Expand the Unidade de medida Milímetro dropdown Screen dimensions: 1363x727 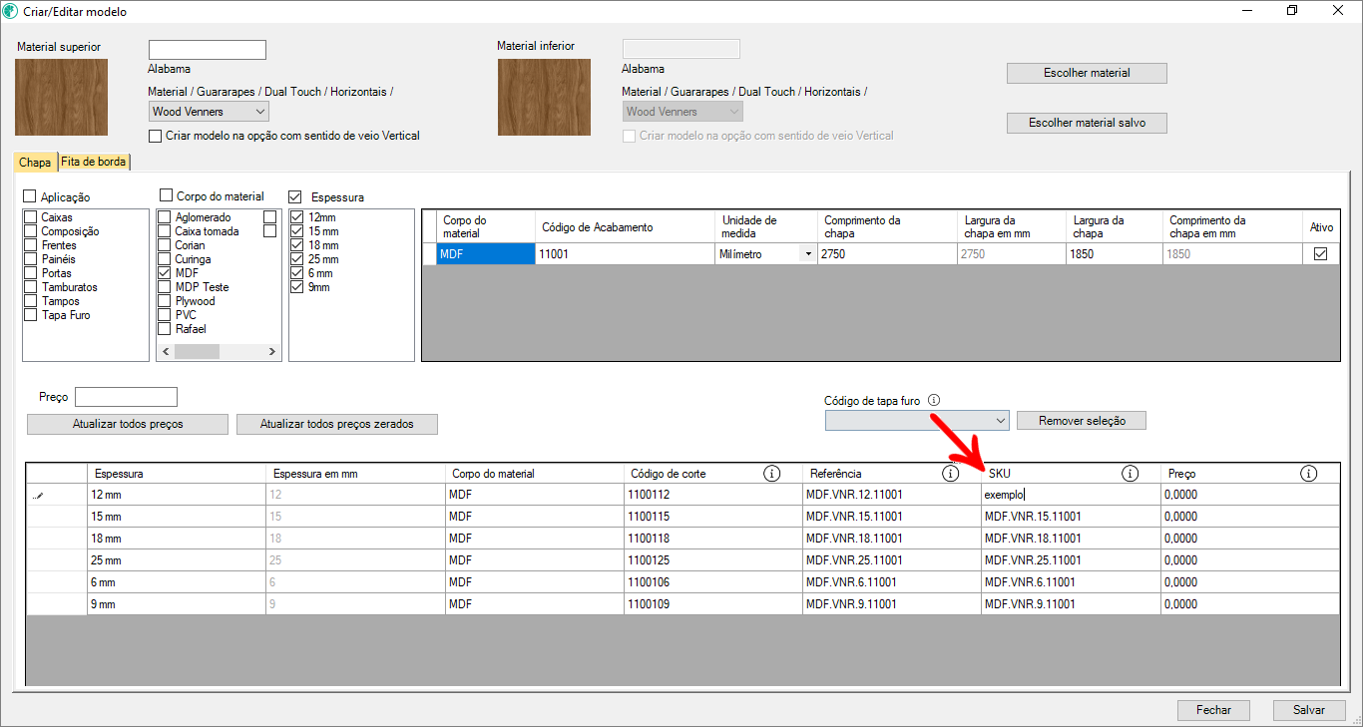tap(806, 254)
